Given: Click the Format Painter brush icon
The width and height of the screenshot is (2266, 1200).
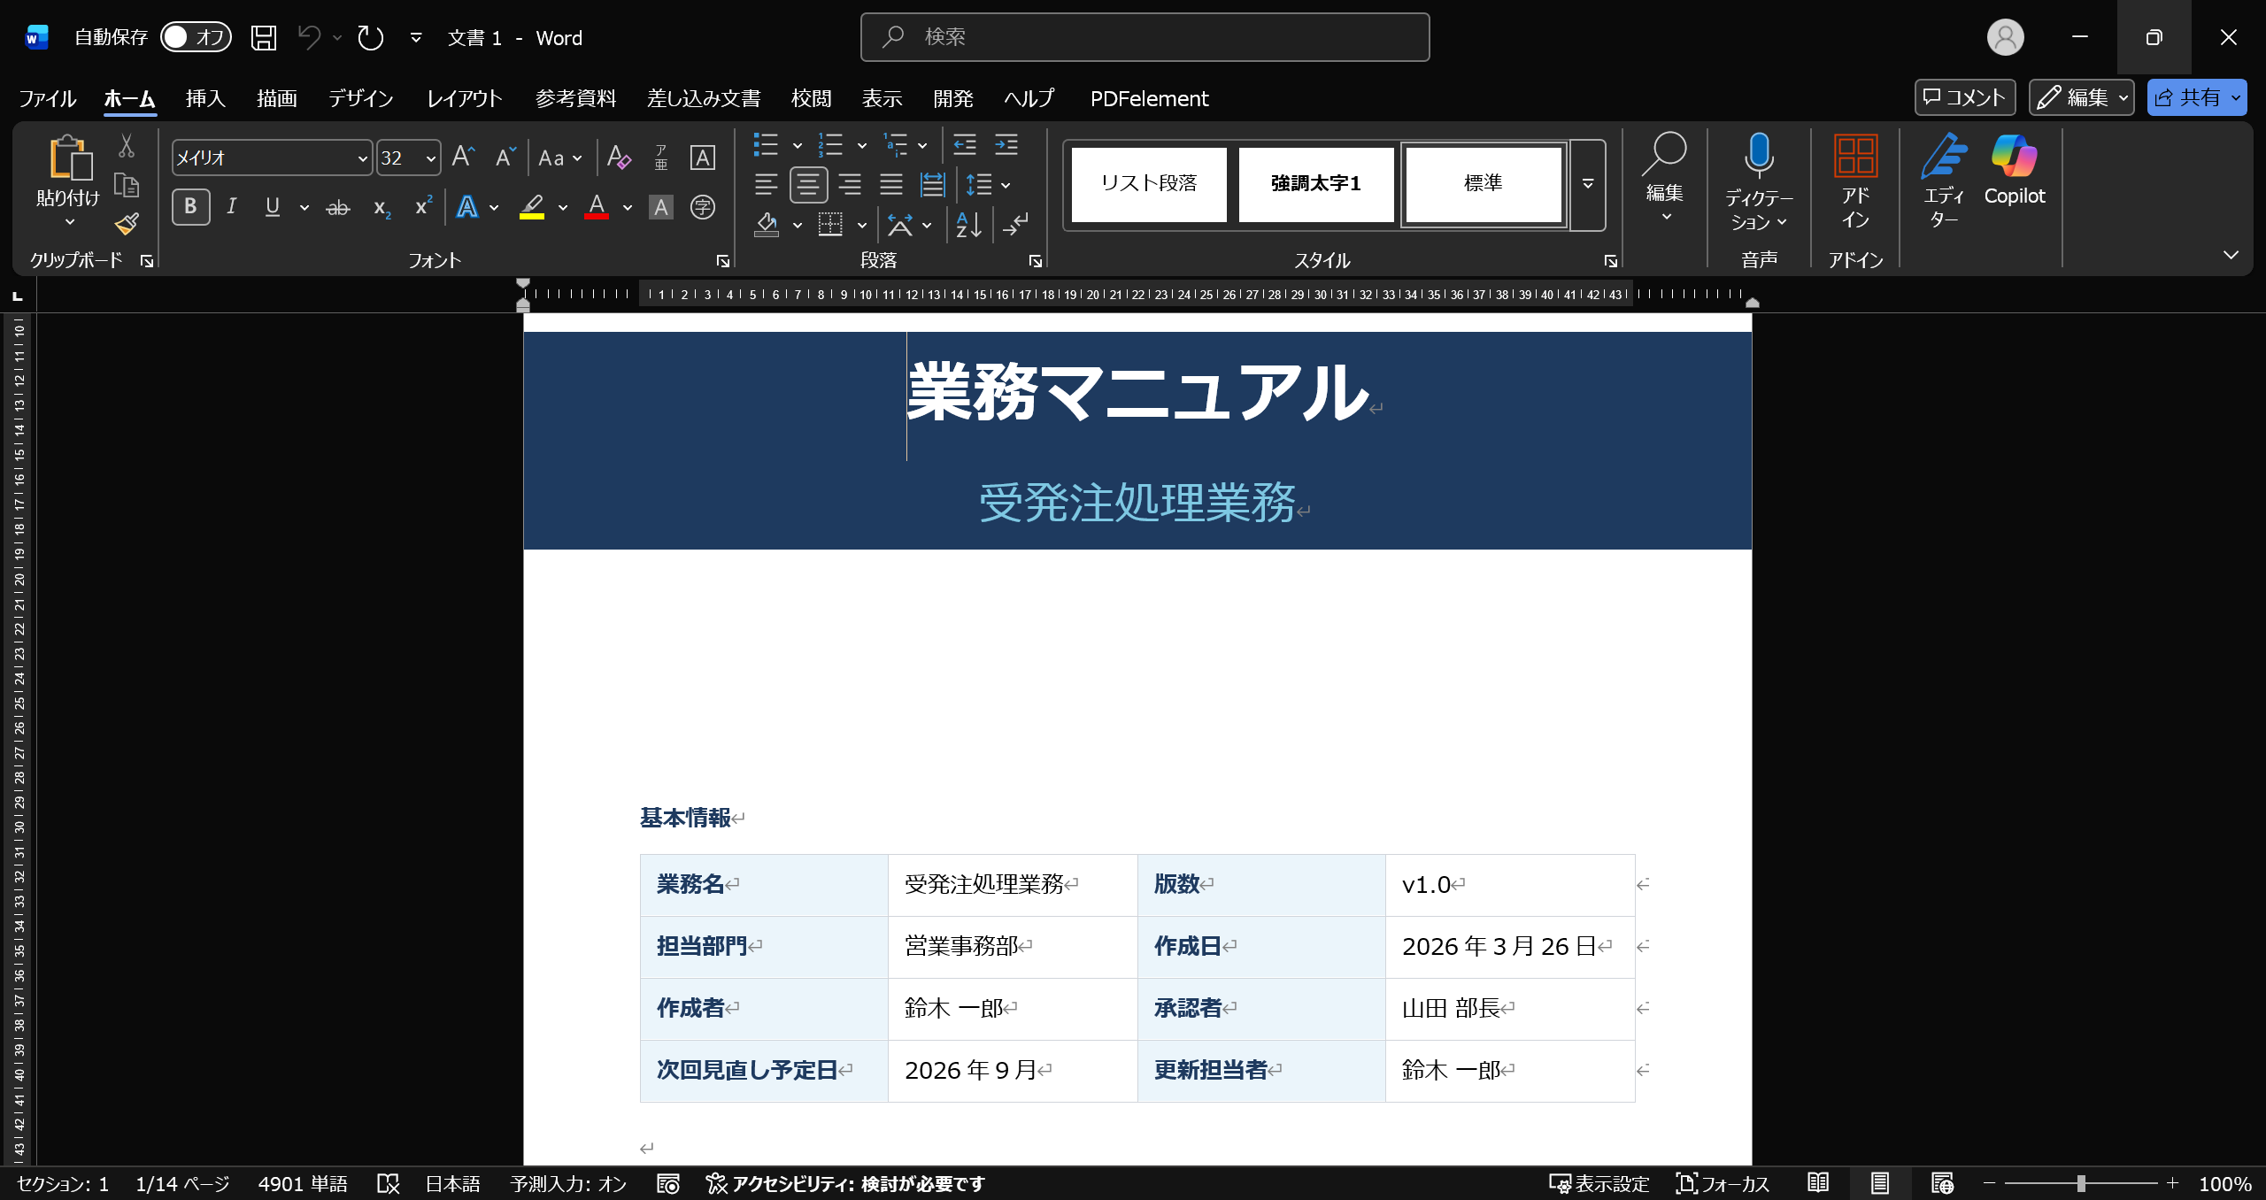Looking at the screenshot, I should pyautogui.click(x=127, y=224).
